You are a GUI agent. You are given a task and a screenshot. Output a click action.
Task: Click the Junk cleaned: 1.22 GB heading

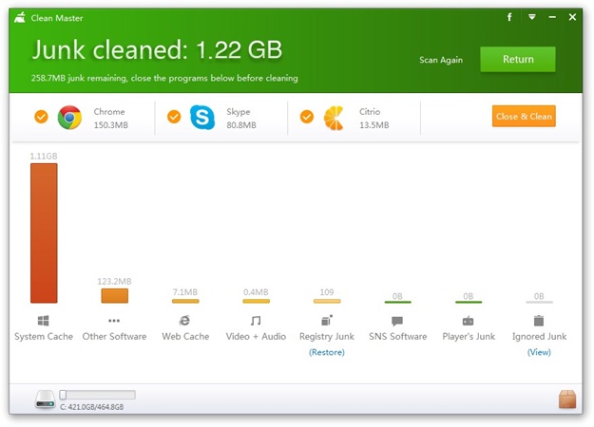[x=157, y=50]
